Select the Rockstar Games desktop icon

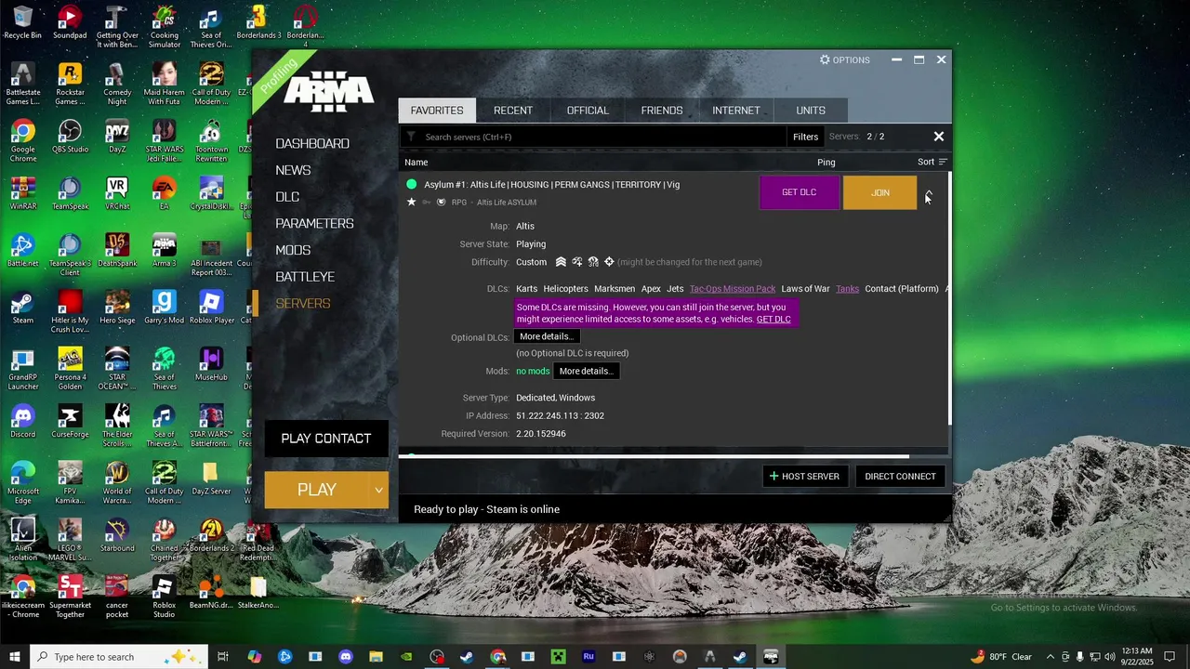click(x=70, y=85)
